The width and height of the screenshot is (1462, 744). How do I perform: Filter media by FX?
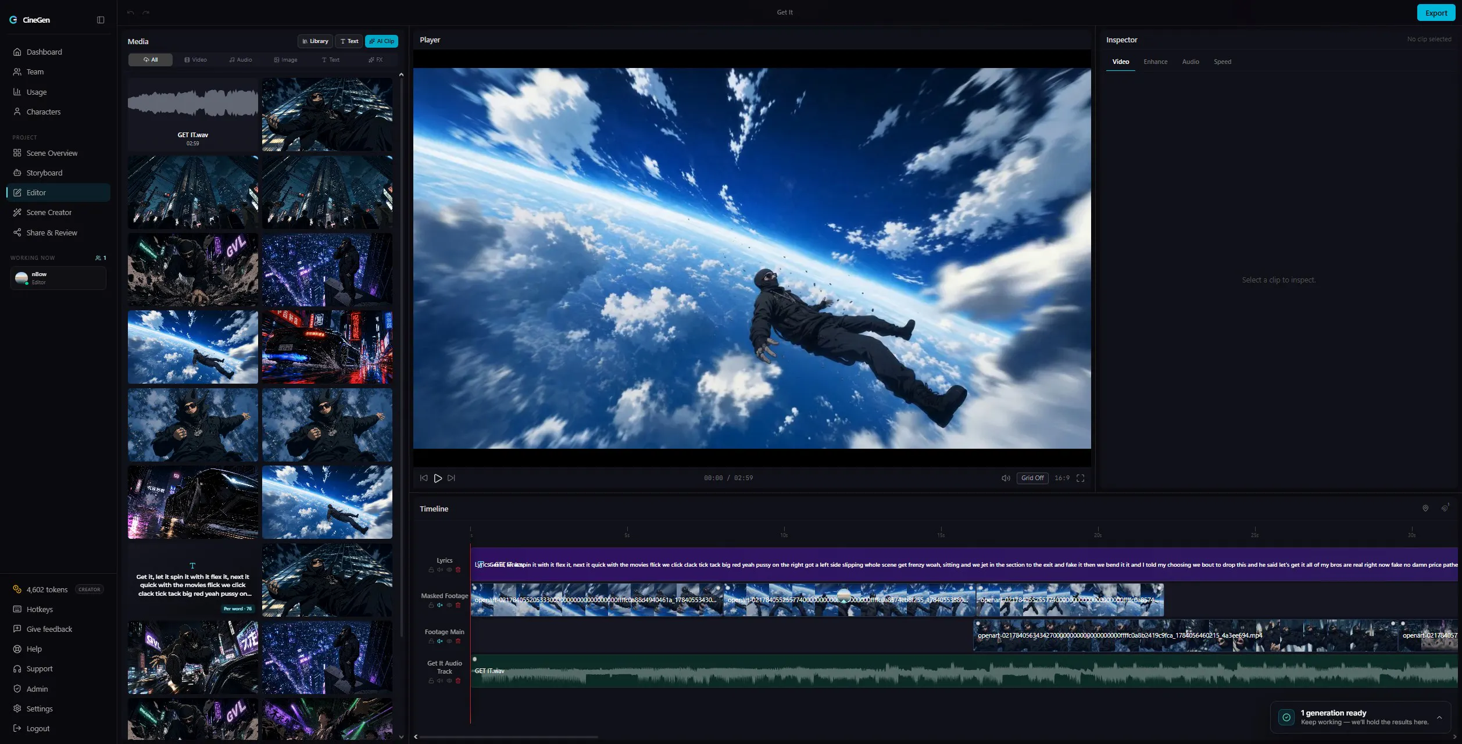375,60
